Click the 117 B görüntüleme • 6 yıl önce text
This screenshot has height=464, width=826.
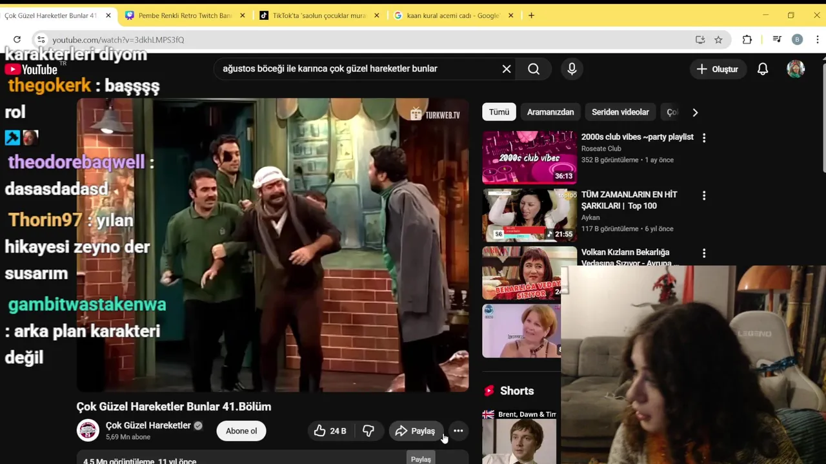point(627,229)
